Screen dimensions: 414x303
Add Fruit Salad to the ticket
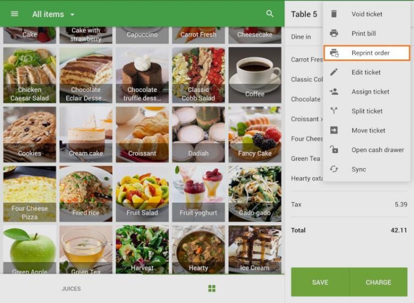pos(142,194)
